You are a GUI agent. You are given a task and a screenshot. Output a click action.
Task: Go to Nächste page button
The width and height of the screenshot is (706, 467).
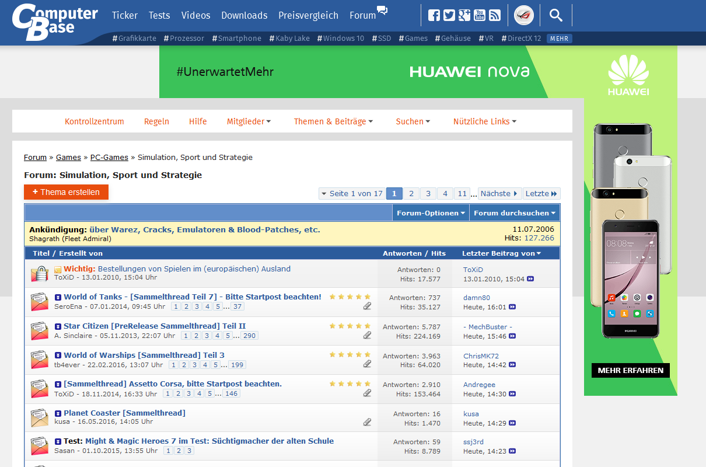(499, 193)
